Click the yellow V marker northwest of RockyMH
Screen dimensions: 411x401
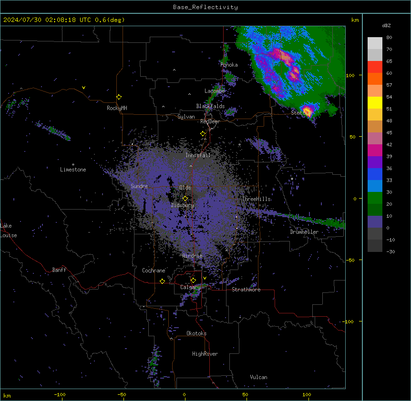(83, 88)
